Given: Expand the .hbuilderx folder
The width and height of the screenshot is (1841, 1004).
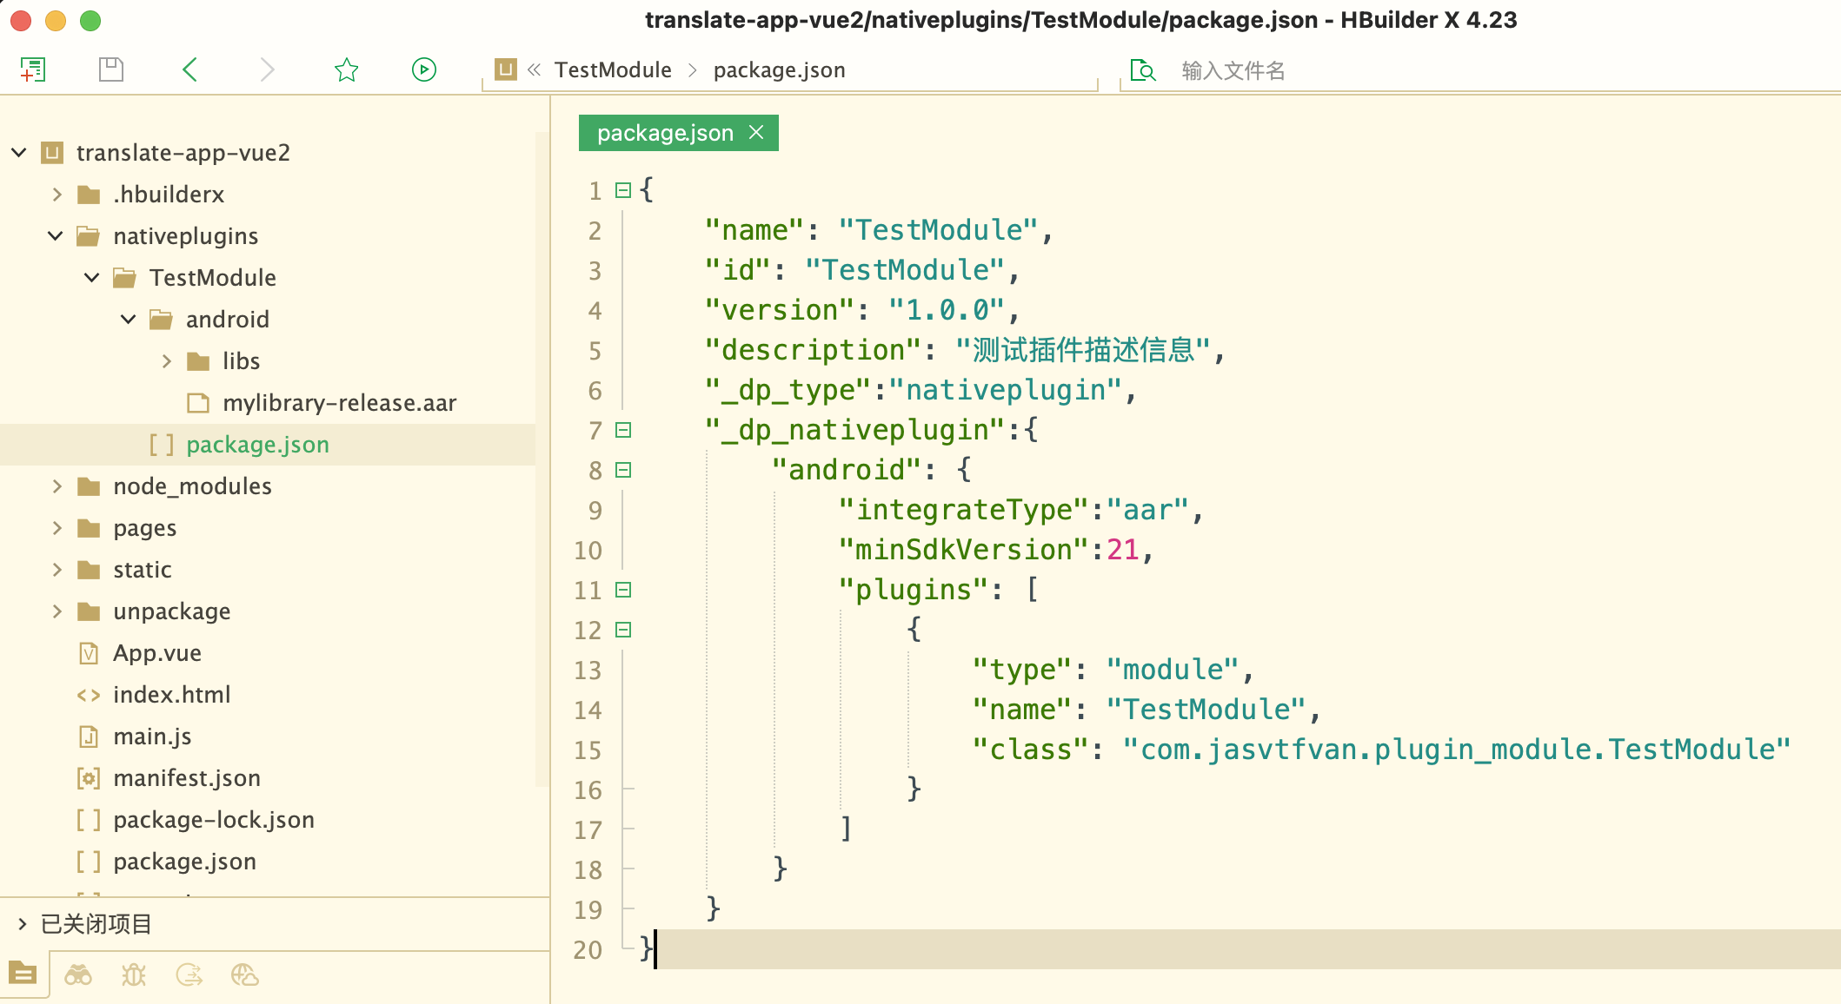Looking at the screenshot, I should 56,195.
